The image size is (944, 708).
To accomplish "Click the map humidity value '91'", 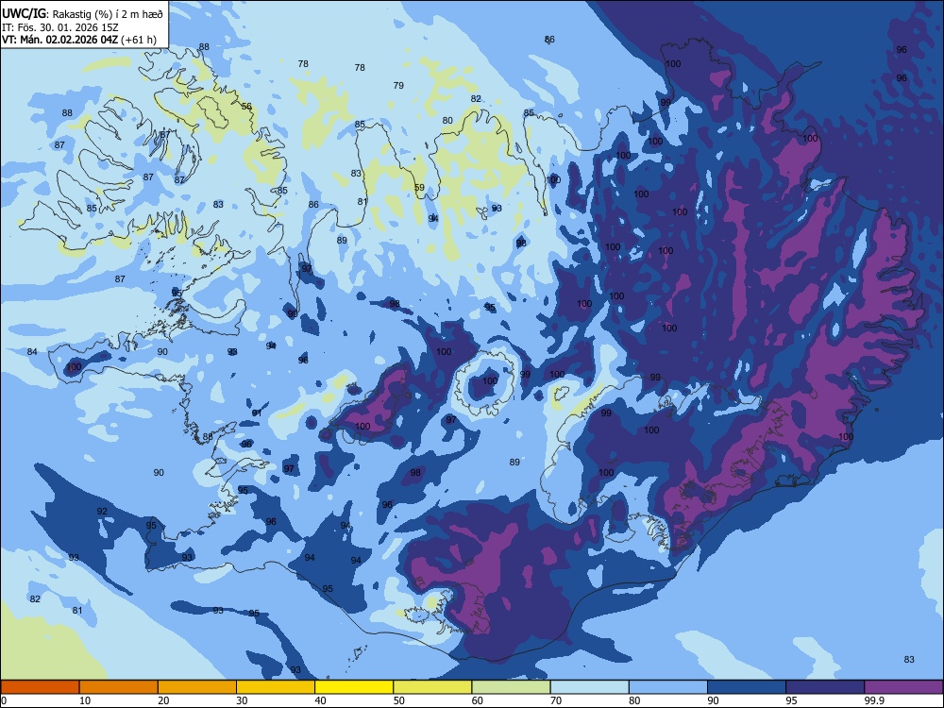I will click(257, 413).
